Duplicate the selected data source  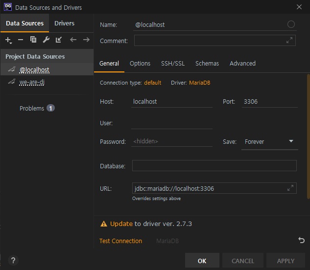[33, 40]
